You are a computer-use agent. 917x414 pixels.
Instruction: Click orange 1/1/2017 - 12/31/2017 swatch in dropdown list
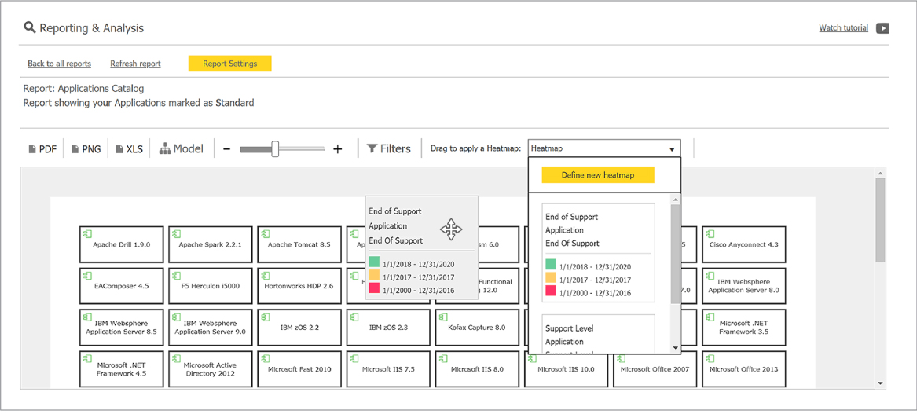pos(550,278)
